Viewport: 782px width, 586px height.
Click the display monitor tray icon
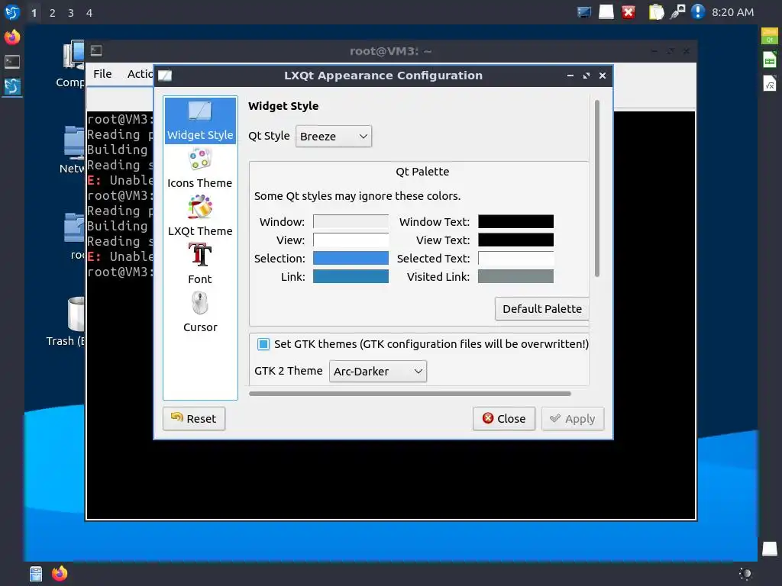(584, 12)
